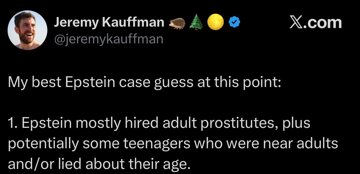
Task: Click the @jeremykauffman handle
Action: 109,39
